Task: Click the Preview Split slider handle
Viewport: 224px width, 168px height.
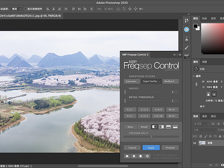Action: 151,137
